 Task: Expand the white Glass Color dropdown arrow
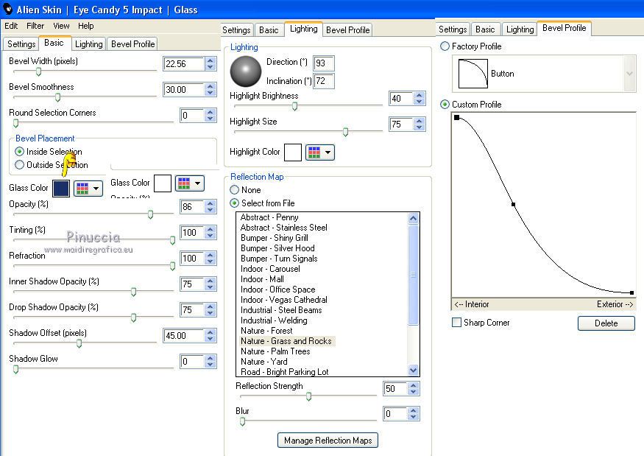(197, 183)
